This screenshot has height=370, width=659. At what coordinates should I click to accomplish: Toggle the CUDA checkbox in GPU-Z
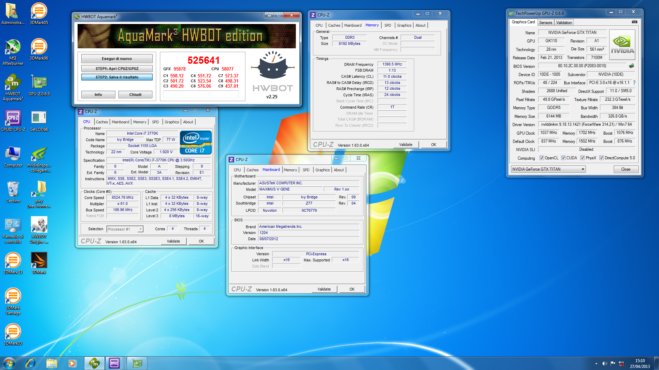(563, 158)
